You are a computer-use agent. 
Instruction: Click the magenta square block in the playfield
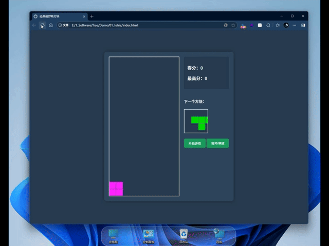point(116,189)
